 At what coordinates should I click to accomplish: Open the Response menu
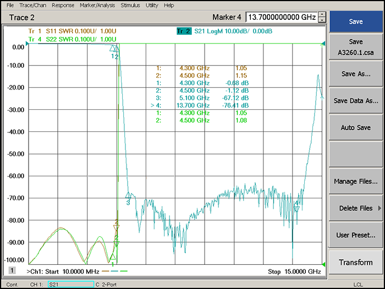point(63,5)
